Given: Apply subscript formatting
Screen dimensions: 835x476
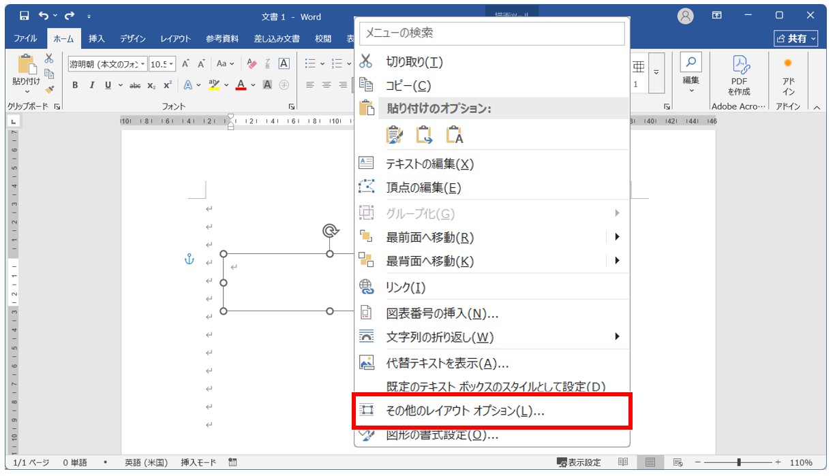Looking at the screenshot, I should point(152,85).
